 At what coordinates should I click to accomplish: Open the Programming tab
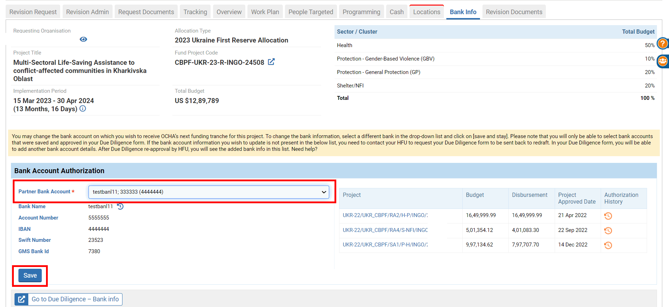(x=361, y=12)
